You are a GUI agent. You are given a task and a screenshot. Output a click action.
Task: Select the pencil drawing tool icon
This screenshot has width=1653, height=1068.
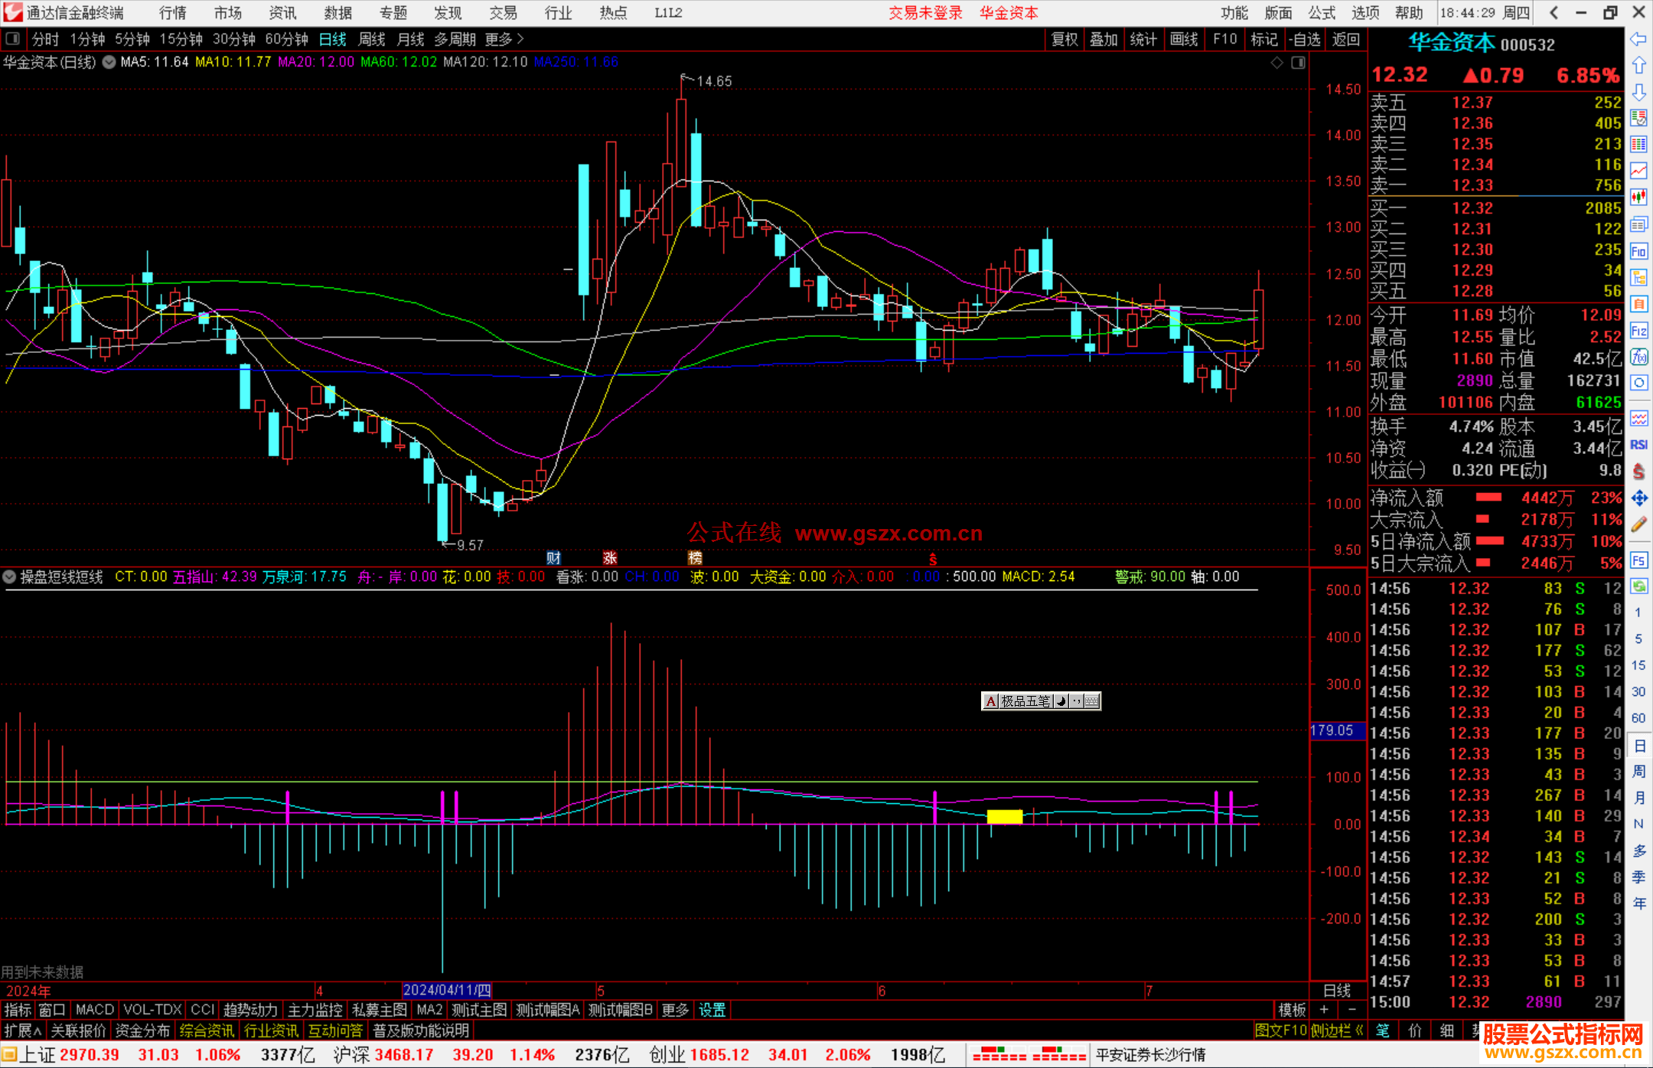1638,524
